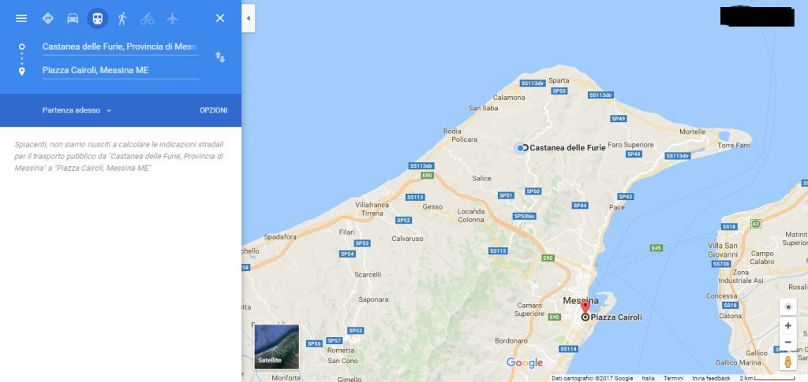Screen dimensions: 808x382
Task: Select Street View pegman icon
Action: 788,362
